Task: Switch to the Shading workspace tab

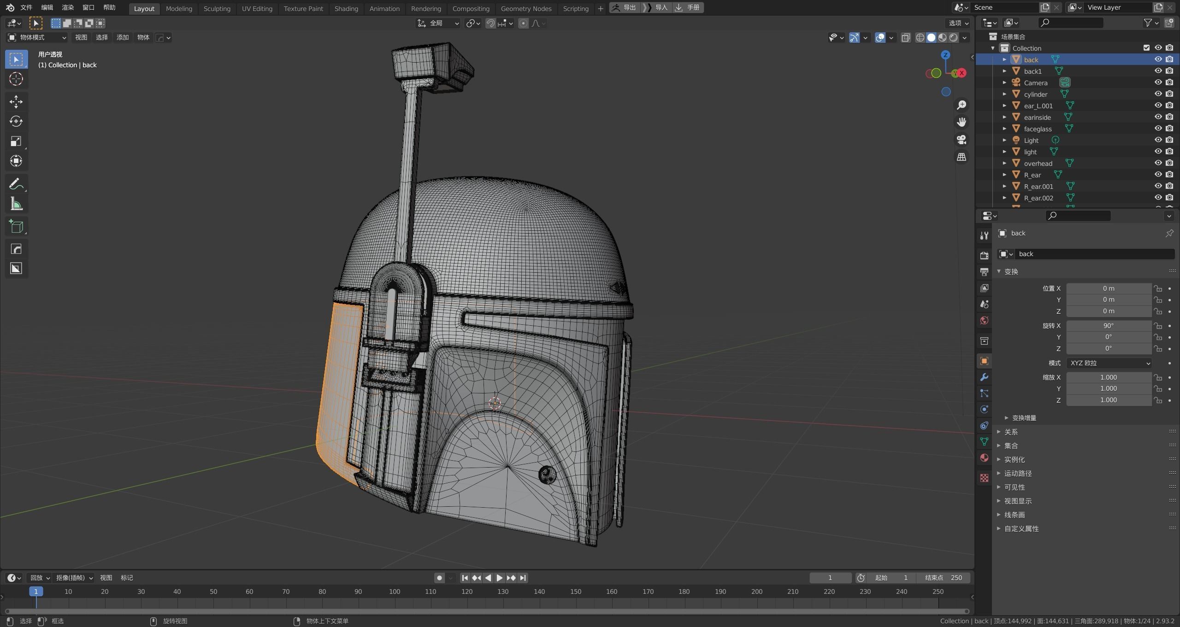Action: 346,8
